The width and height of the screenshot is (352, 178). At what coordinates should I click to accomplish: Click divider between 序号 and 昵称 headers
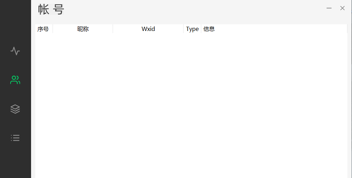click(53, 29)
